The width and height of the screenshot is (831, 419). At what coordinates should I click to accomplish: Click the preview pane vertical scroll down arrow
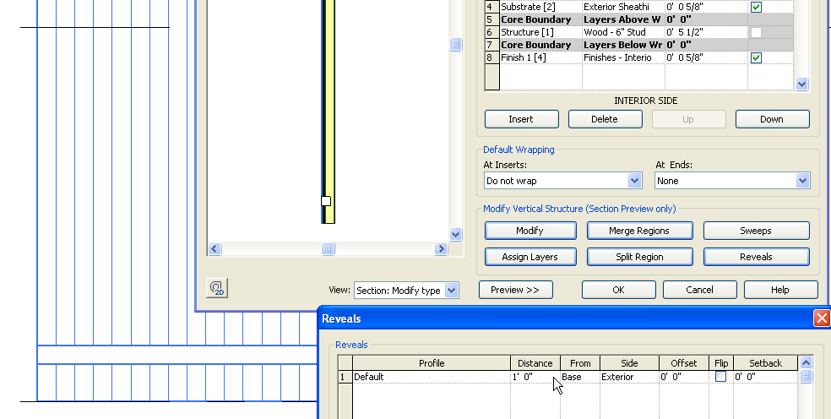[x=455, y=234]
